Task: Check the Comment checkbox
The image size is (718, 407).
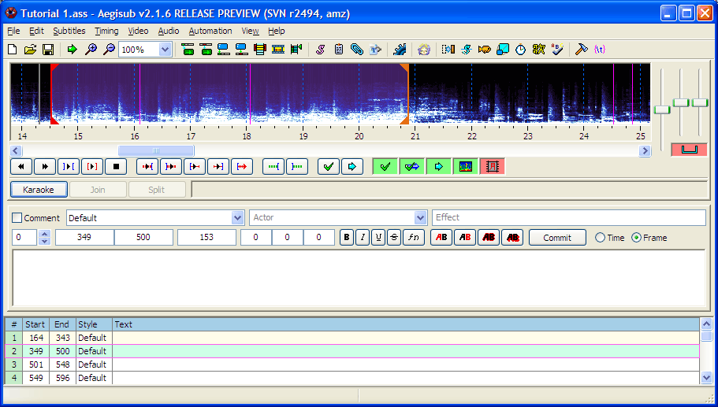Action: (x=17, y=218)
